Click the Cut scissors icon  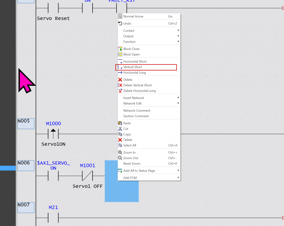(120, 129)
